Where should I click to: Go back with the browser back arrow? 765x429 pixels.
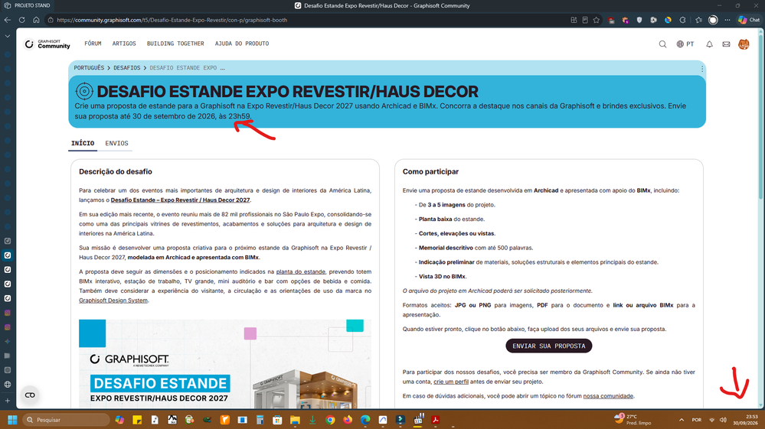click(8, 20)
